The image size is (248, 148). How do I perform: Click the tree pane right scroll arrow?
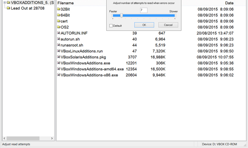coord(52,138)
